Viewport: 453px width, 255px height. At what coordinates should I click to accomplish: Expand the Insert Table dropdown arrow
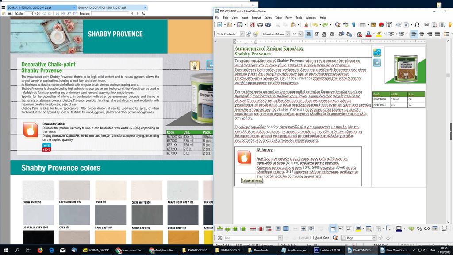(368, 25)
